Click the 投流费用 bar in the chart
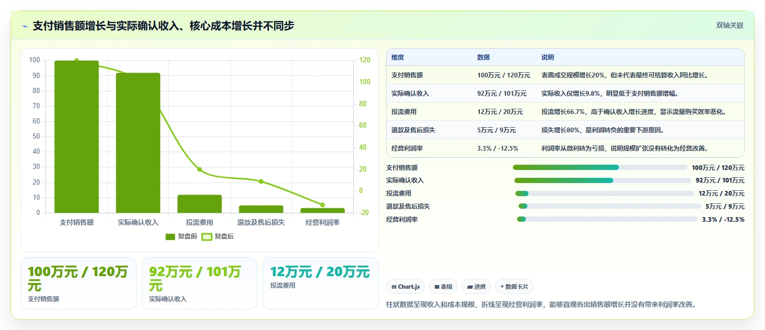Viewport: 765px width, 330px height. point(199,204)
